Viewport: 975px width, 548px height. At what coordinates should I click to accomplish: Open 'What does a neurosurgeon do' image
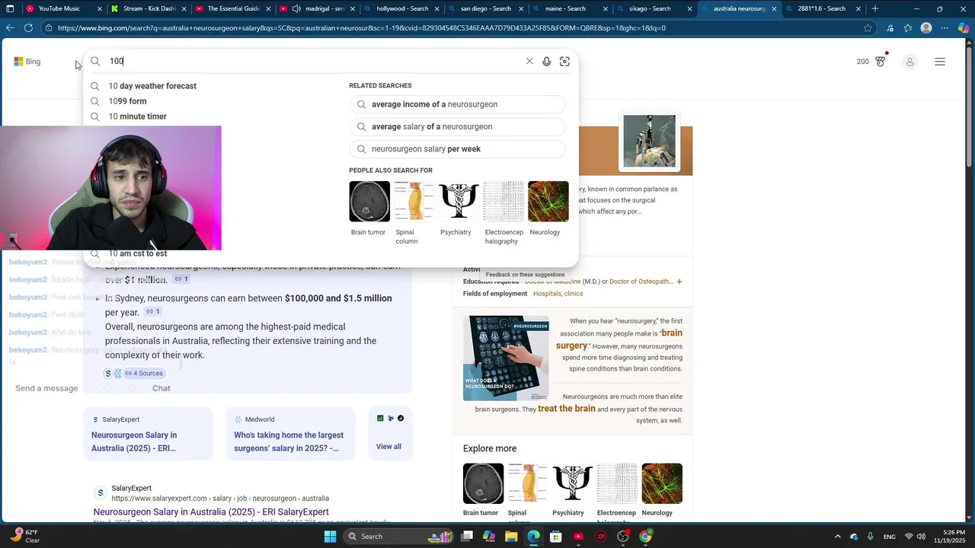(x=506, y=358)
